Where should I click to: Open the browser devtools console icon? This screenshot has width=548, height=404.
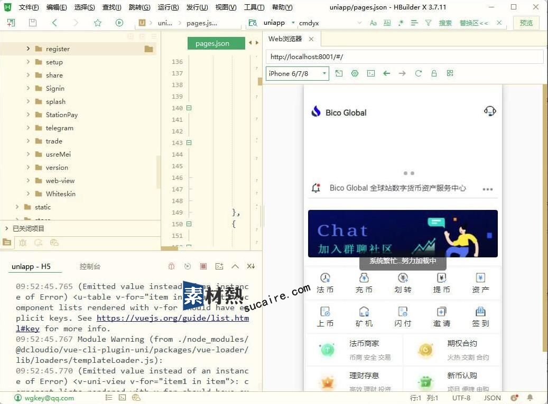click(x=371, y=73)
